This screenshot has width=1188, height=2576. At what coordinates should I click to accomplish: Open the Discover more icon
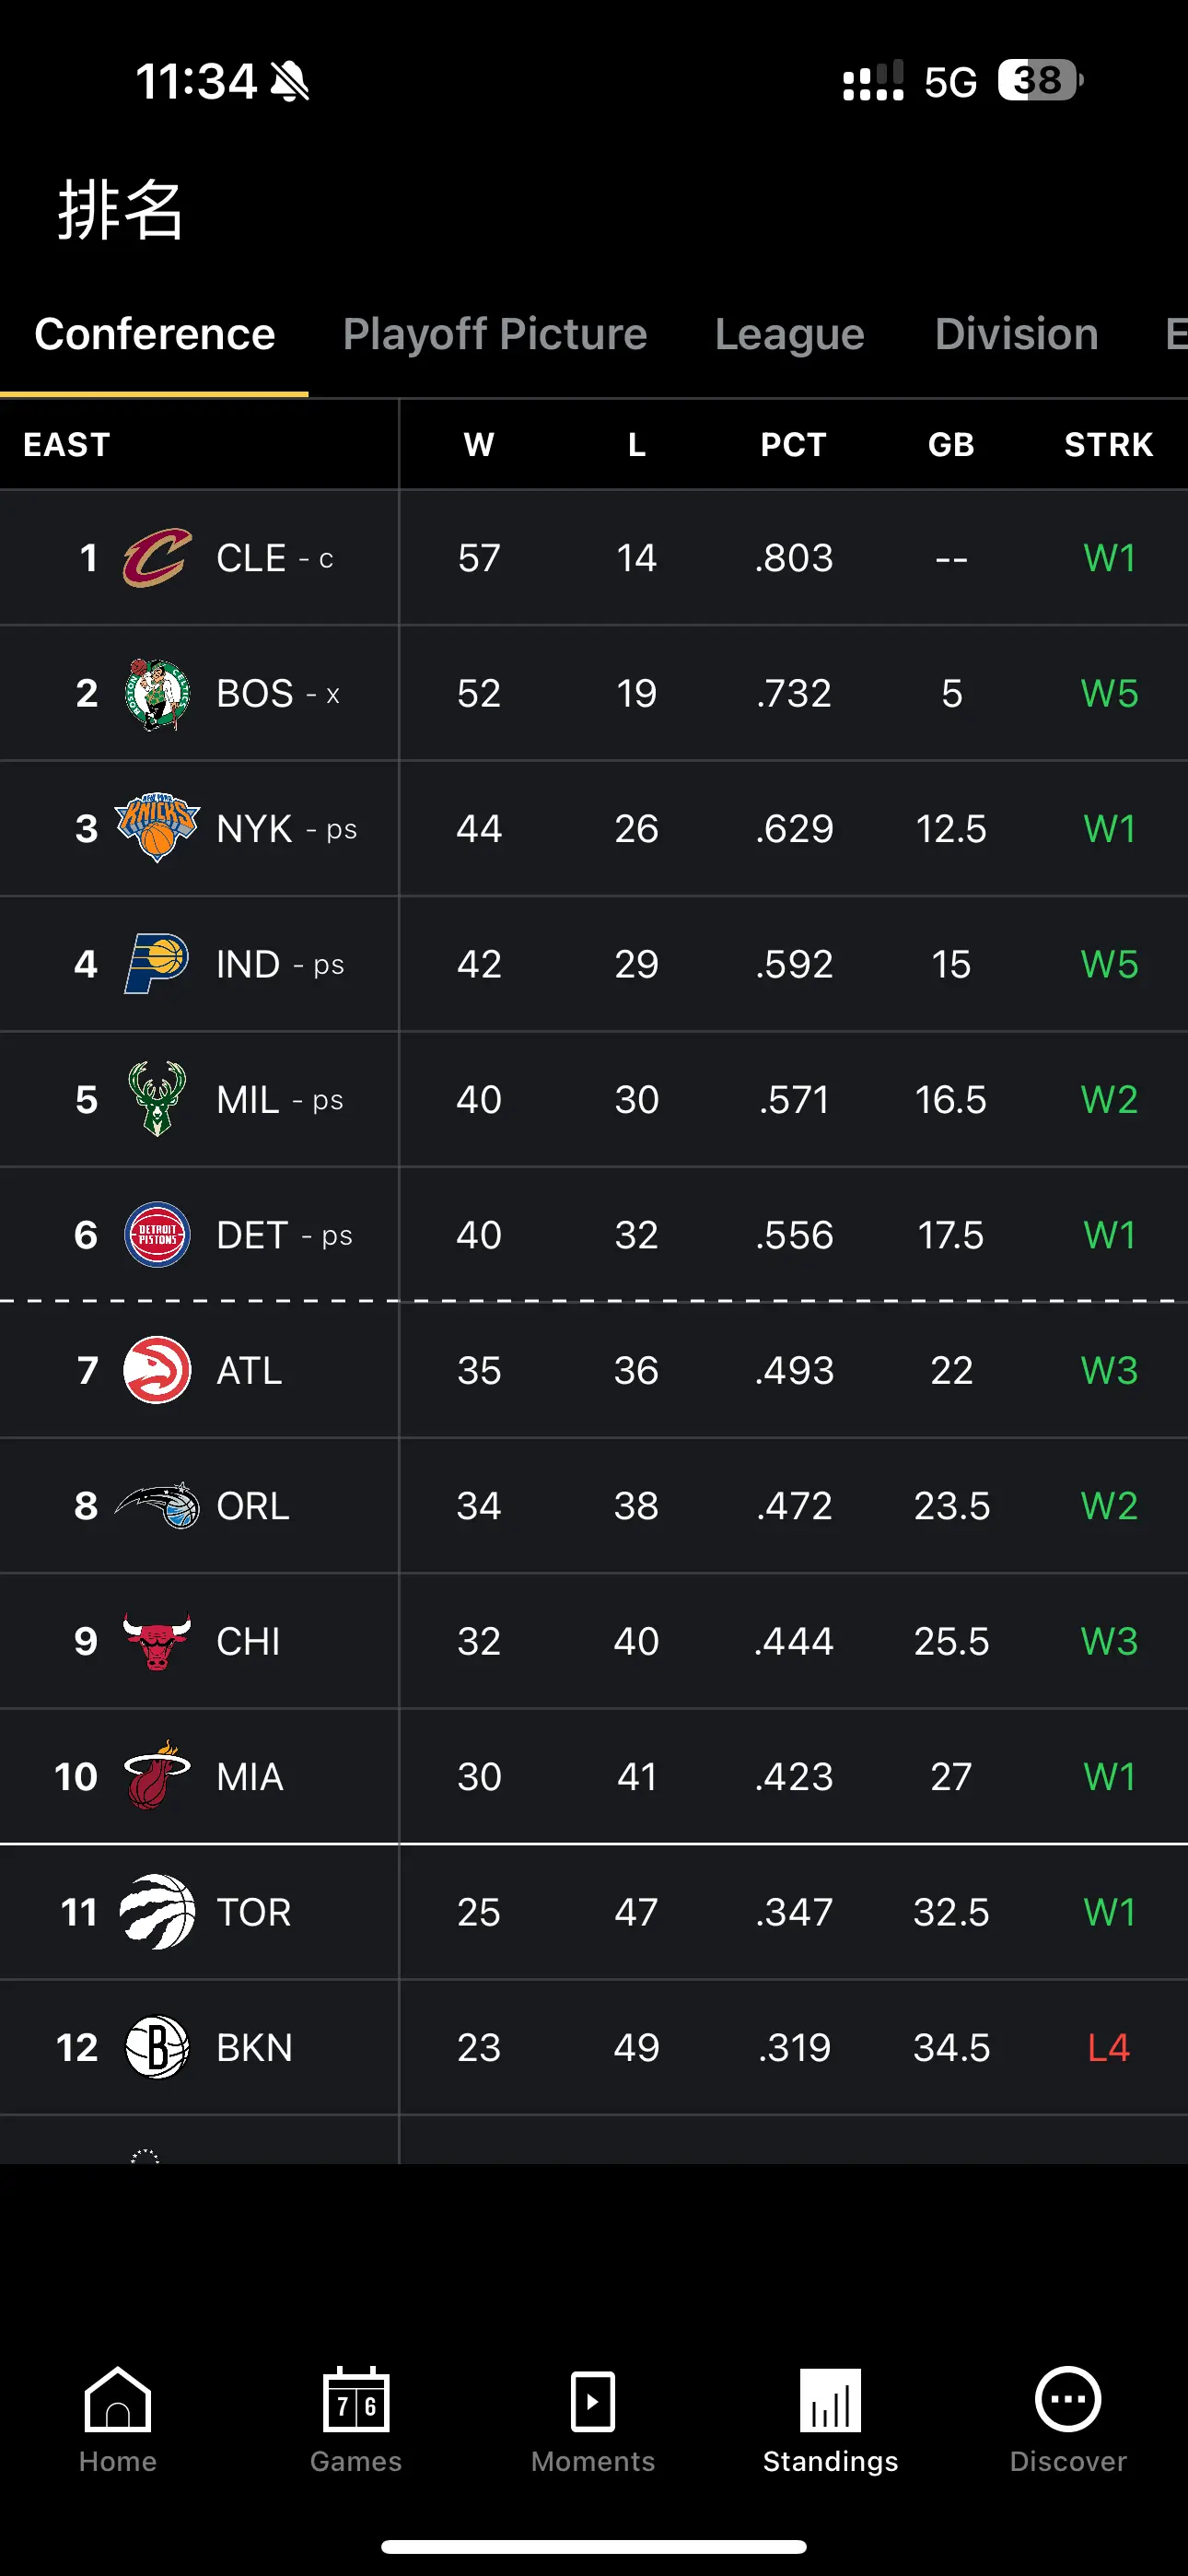[x=1068, y=2398]
